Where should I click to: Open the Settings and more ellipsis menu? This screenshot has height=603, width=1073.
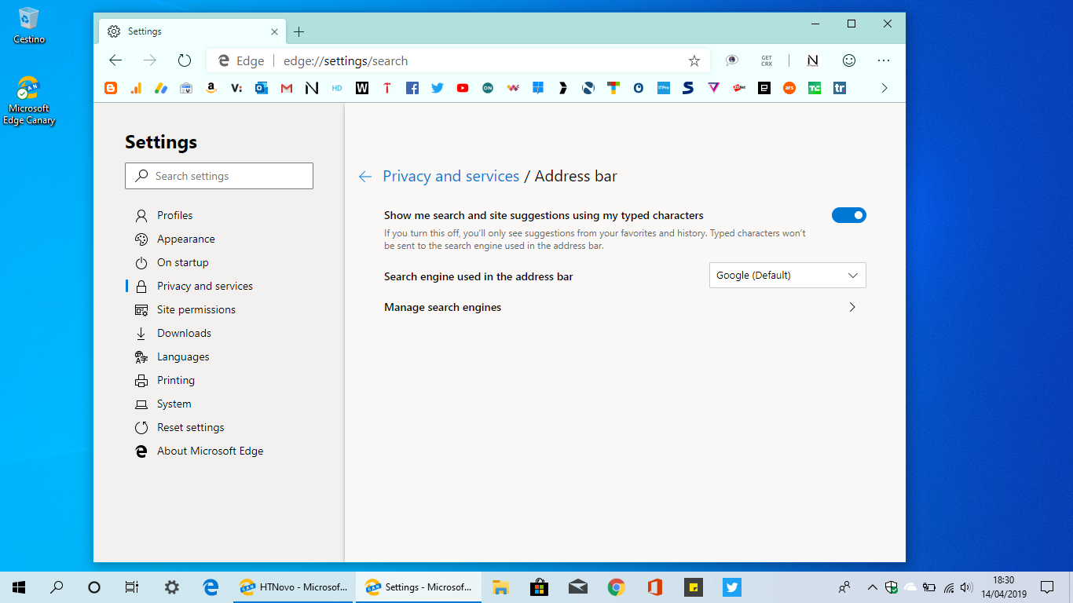click(884, 60)
